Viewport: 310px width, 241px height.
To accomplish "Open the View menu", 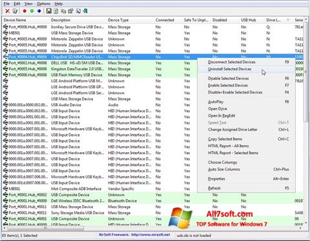I will click(x=28, y=4).
